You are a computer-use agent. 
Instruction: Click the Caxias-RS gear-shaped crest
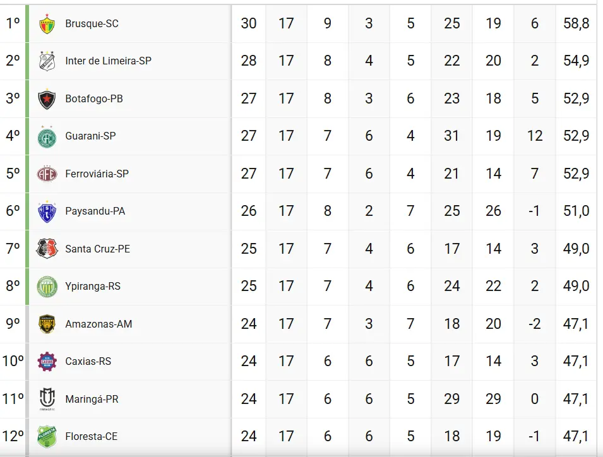pos(47,361)
